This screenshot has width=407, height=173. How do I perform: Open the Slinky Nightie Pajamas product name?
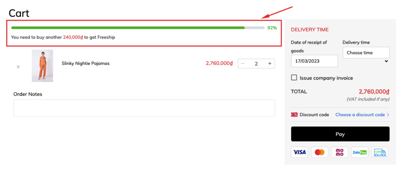[86, 63]
